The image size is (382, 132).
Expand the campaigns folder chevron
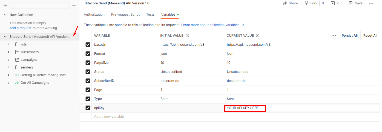click(8, 60)
